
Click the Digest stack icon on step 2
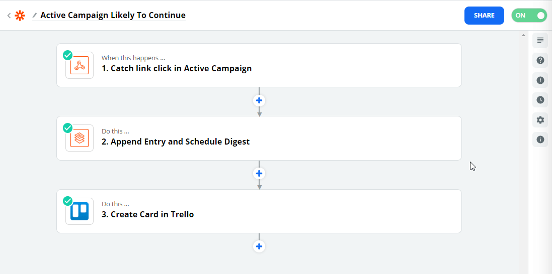pos(80,138)
